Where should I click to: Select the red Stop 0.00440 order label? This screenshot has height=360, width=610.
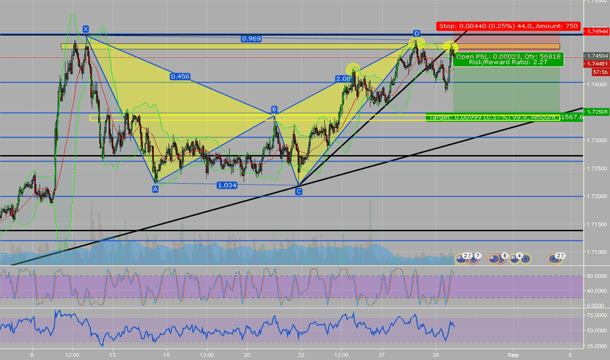(508, 26)
